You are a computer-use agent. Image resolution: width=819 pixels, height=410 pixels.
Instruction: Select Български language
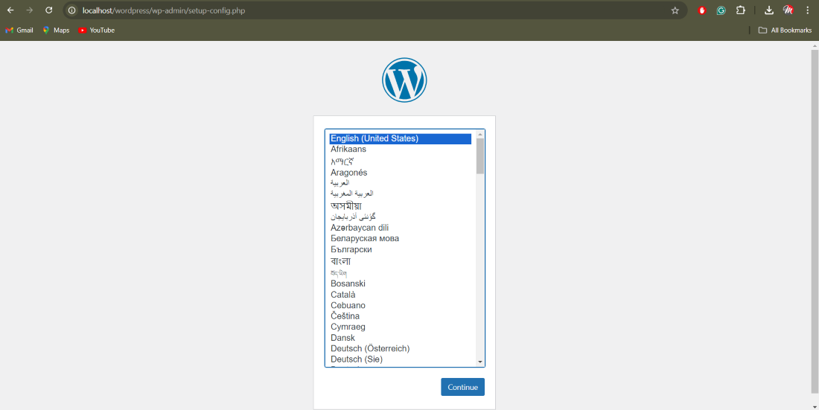pyautogui.click(x=400, y=250)
